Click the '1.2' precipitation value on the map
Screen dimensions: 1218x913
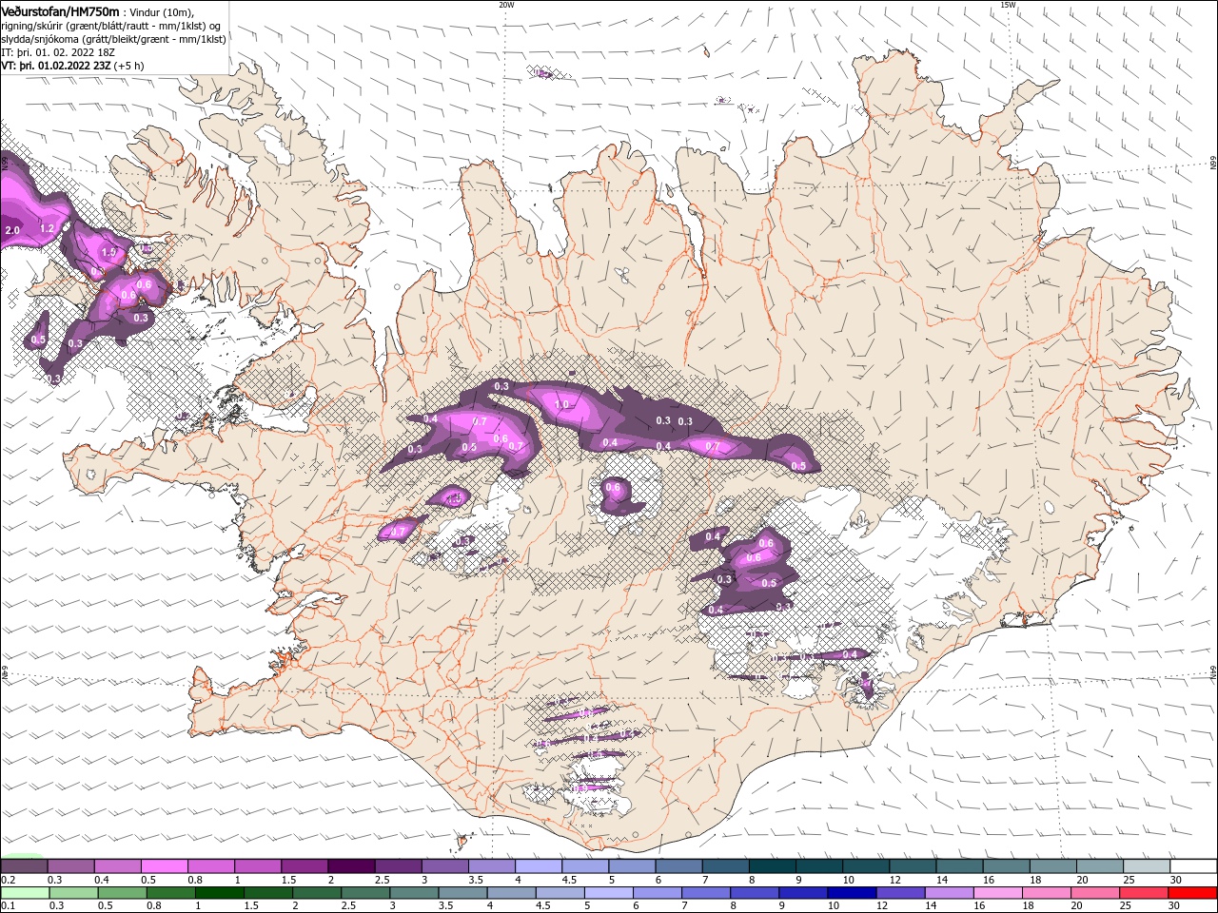(47, 228)
